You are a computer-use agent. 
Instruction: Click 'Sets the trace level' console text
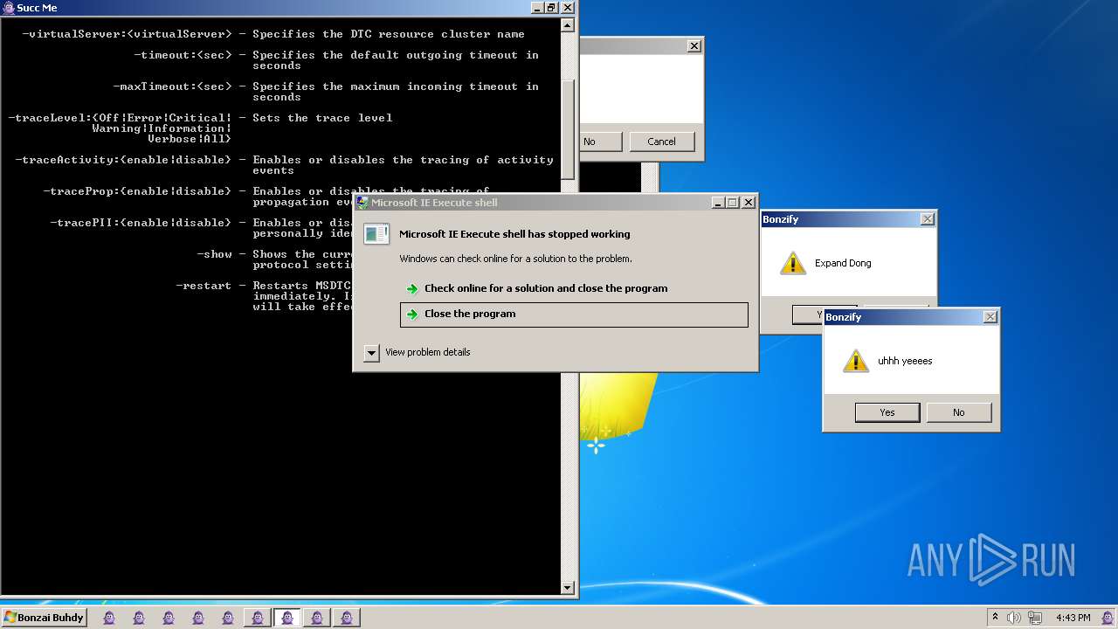(322, 118)
